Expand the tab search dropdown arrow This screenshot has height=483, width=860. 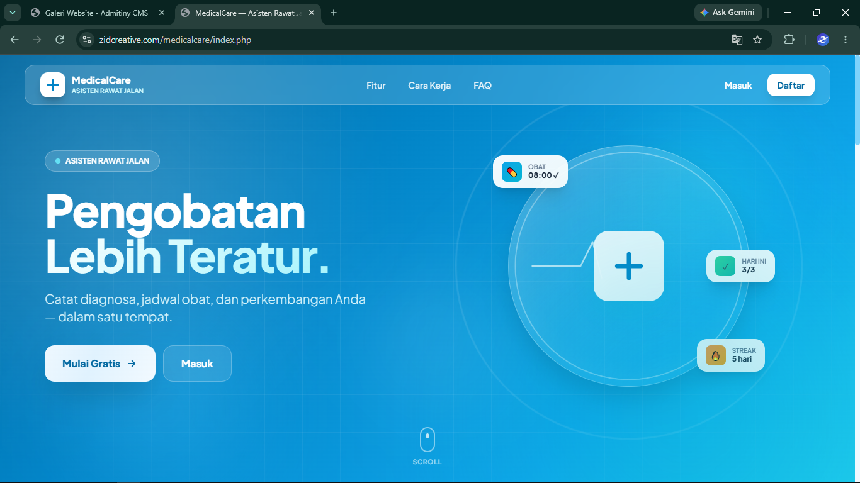(x=12, y=13)
